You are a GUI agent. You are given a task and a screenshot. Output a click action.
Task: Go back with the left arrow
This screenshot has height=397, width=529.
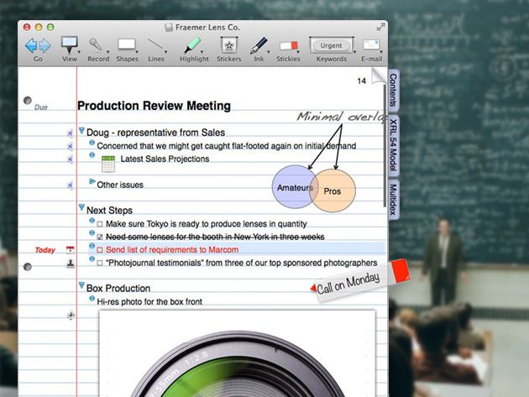coord(31,45)
